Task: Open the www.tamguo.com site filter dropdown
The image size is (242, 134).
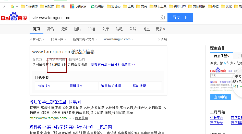Action: tap(118, 39)
